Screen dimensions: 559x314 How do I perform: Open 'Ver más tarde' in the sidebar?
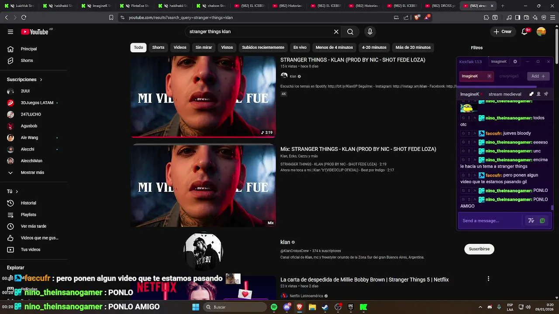34,226
